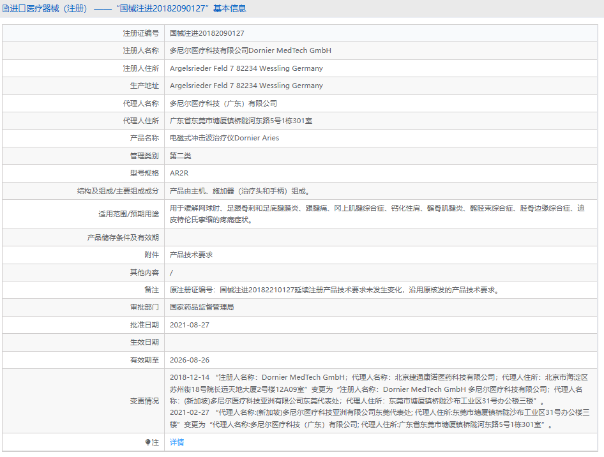Viewport: 604px width, 457px height.
Task: Click product name 电磁式冲击波治疗仪Dornier Aries
Action: [x=224, y=138]
